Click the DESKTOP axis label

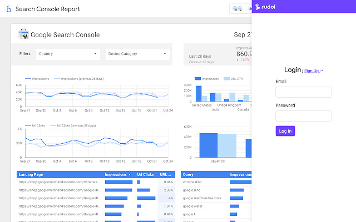[217, 162]
